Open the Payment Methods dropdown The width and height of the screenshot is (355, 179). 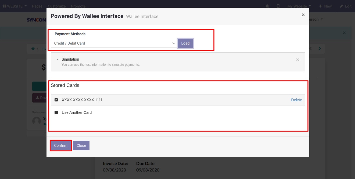[x=114, y=43]
